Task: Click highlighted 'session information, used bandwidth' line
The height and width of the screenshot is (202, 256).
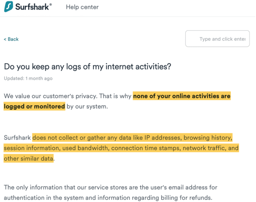Action: (x=121, y=148)
